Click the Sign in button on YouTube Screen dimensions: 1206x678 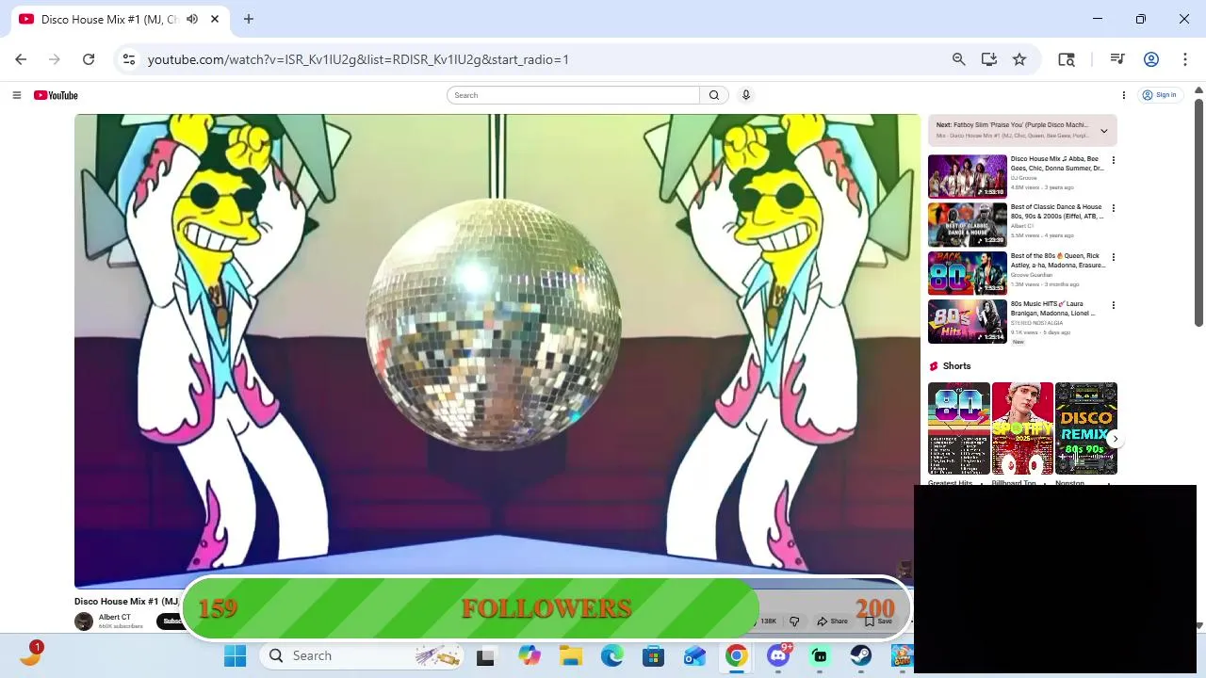1159,95
